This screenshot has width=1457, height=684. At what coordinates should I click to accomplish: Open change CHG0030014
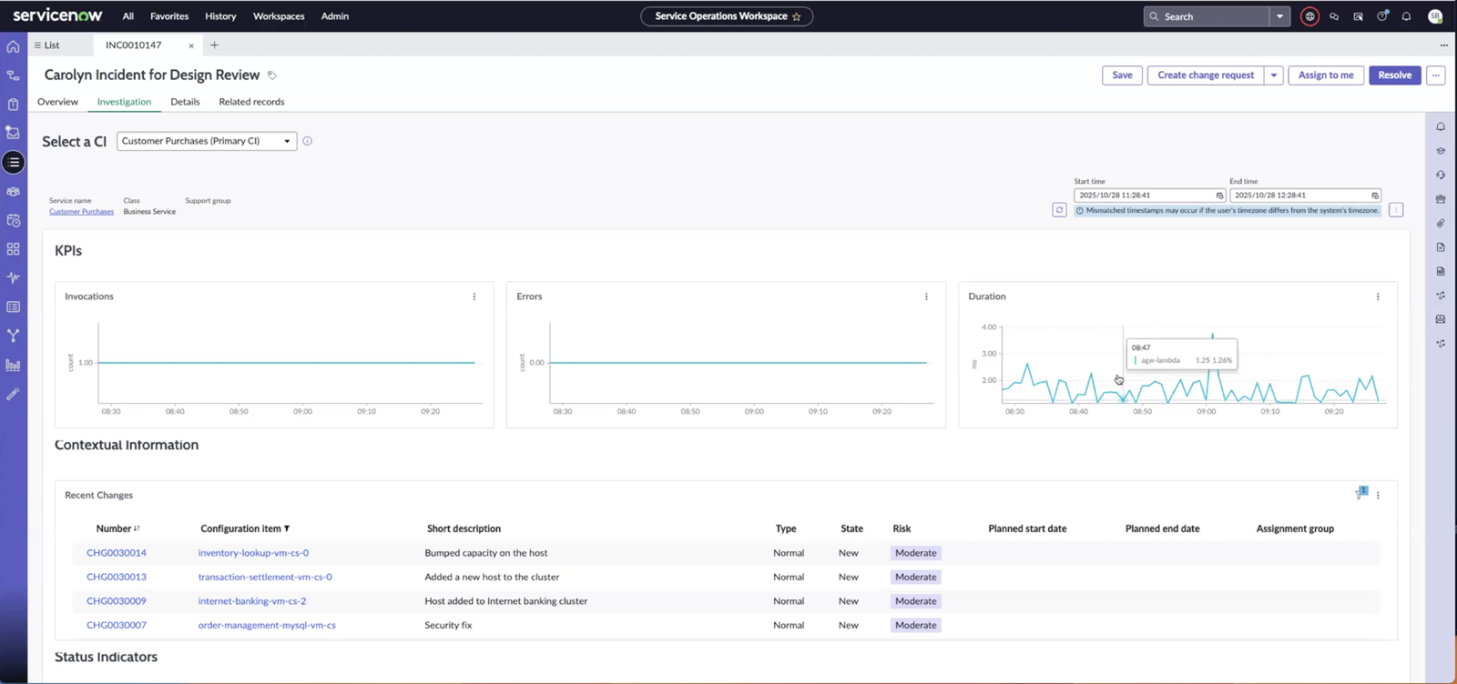[117, 553]
